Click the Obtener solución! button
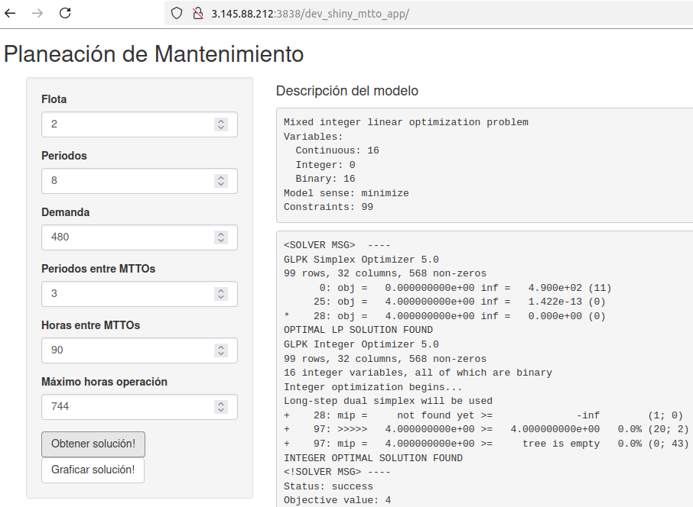 click(93, 444)
